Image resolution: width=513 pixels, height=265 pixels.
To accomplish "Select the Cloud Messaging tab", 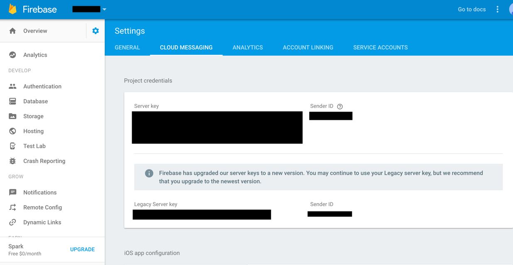I will [x=186, y=47].
